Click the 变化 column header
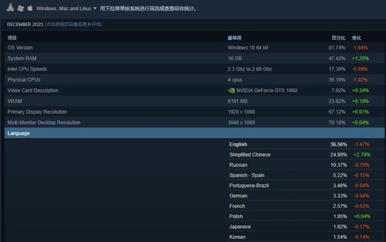The width and height of the screenshot is (386, 242). pyautogui.click(x=356, y=38)
